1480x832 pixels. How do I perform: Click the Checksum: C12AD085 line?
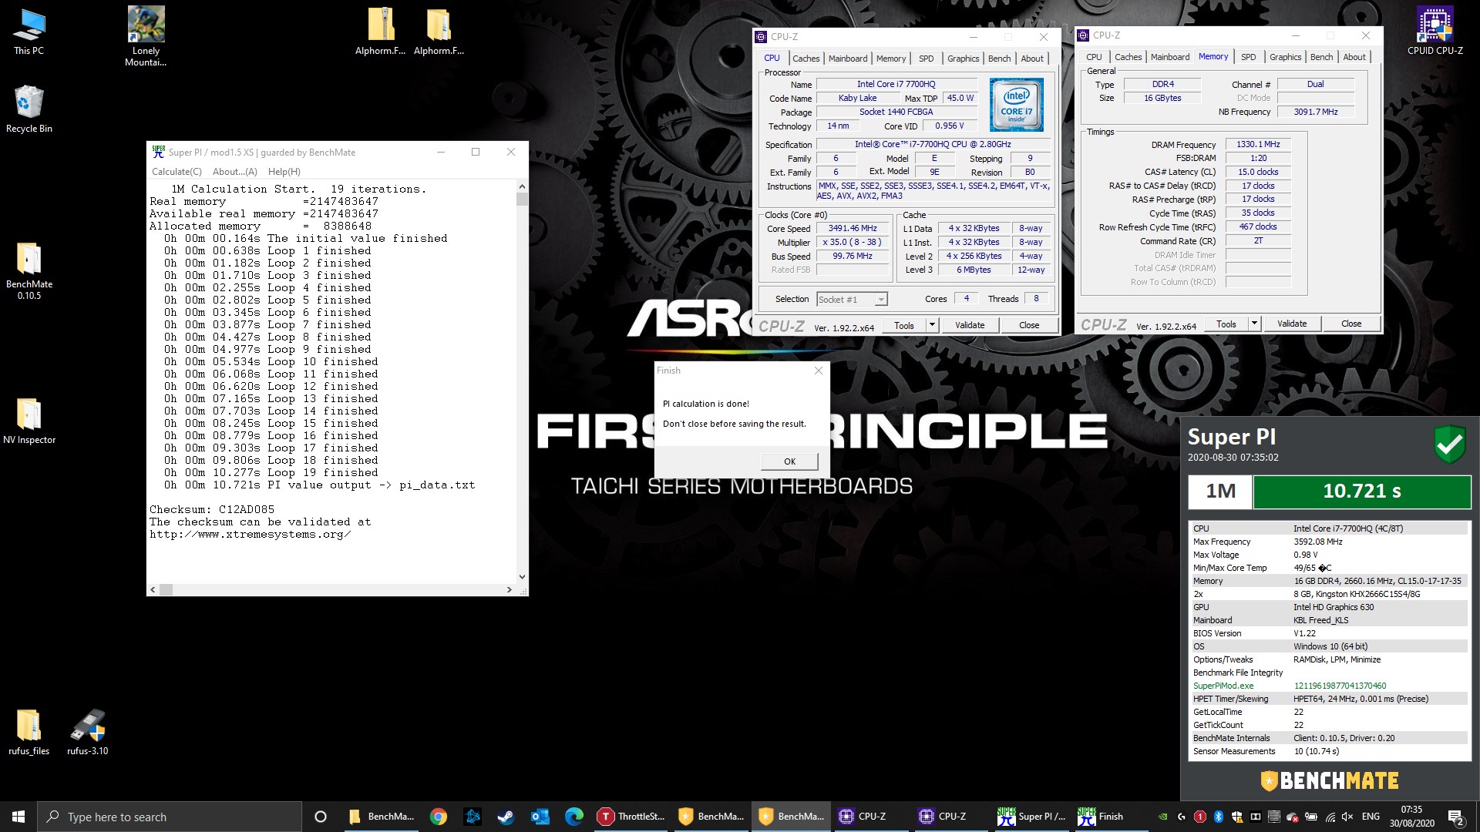coord(212,509)
